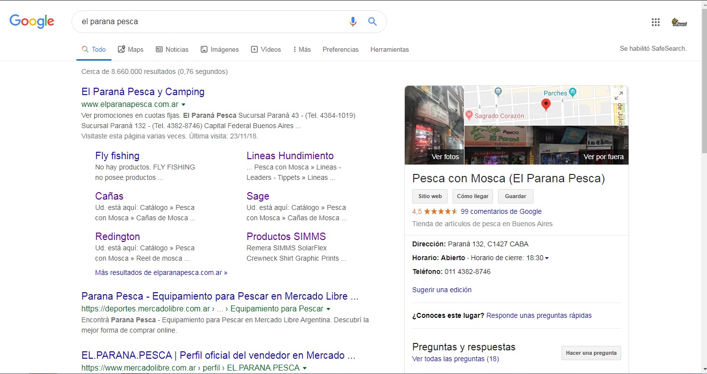Click the star rating icons
707x374 pixels.
pyautogui.click(x=441, y=211)
